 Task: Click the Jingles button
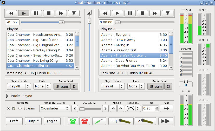pos(52,121)
